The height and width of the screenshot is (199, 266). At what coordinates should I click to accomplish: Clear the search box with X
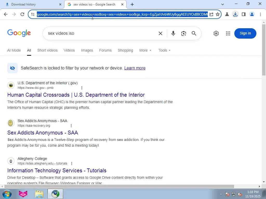point(161,33)
